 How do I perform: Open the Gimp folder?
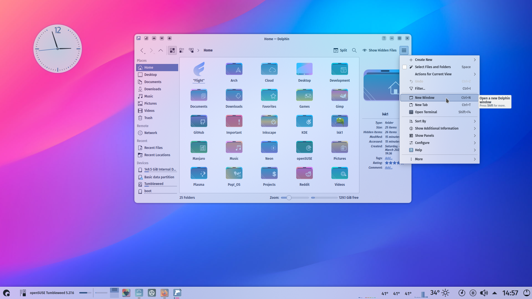pos(340,98)
